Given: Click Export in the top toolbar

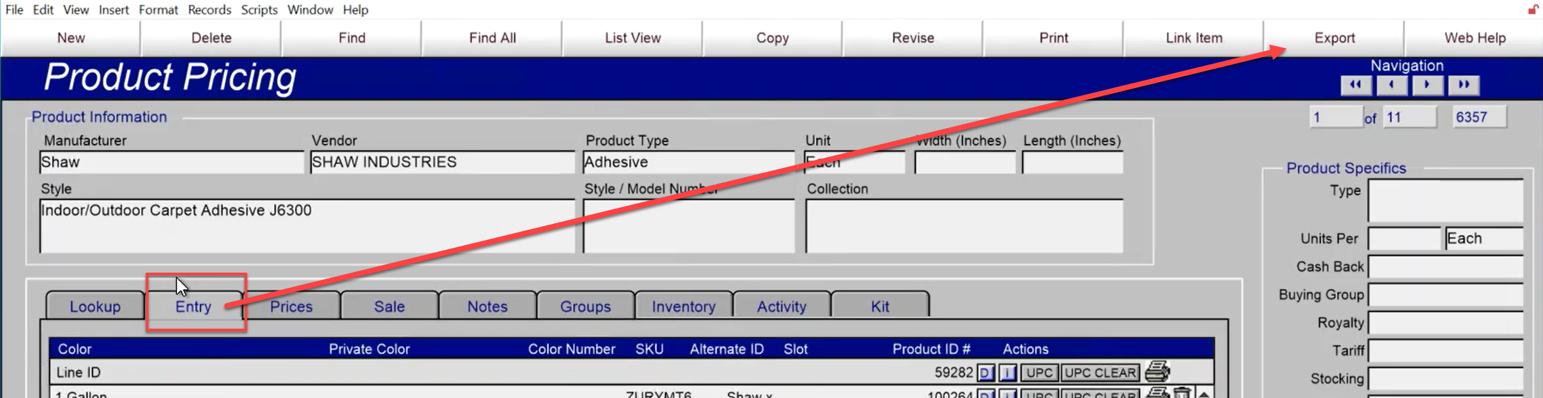Looking at the screenshot, I should [x=1334, y=38].
